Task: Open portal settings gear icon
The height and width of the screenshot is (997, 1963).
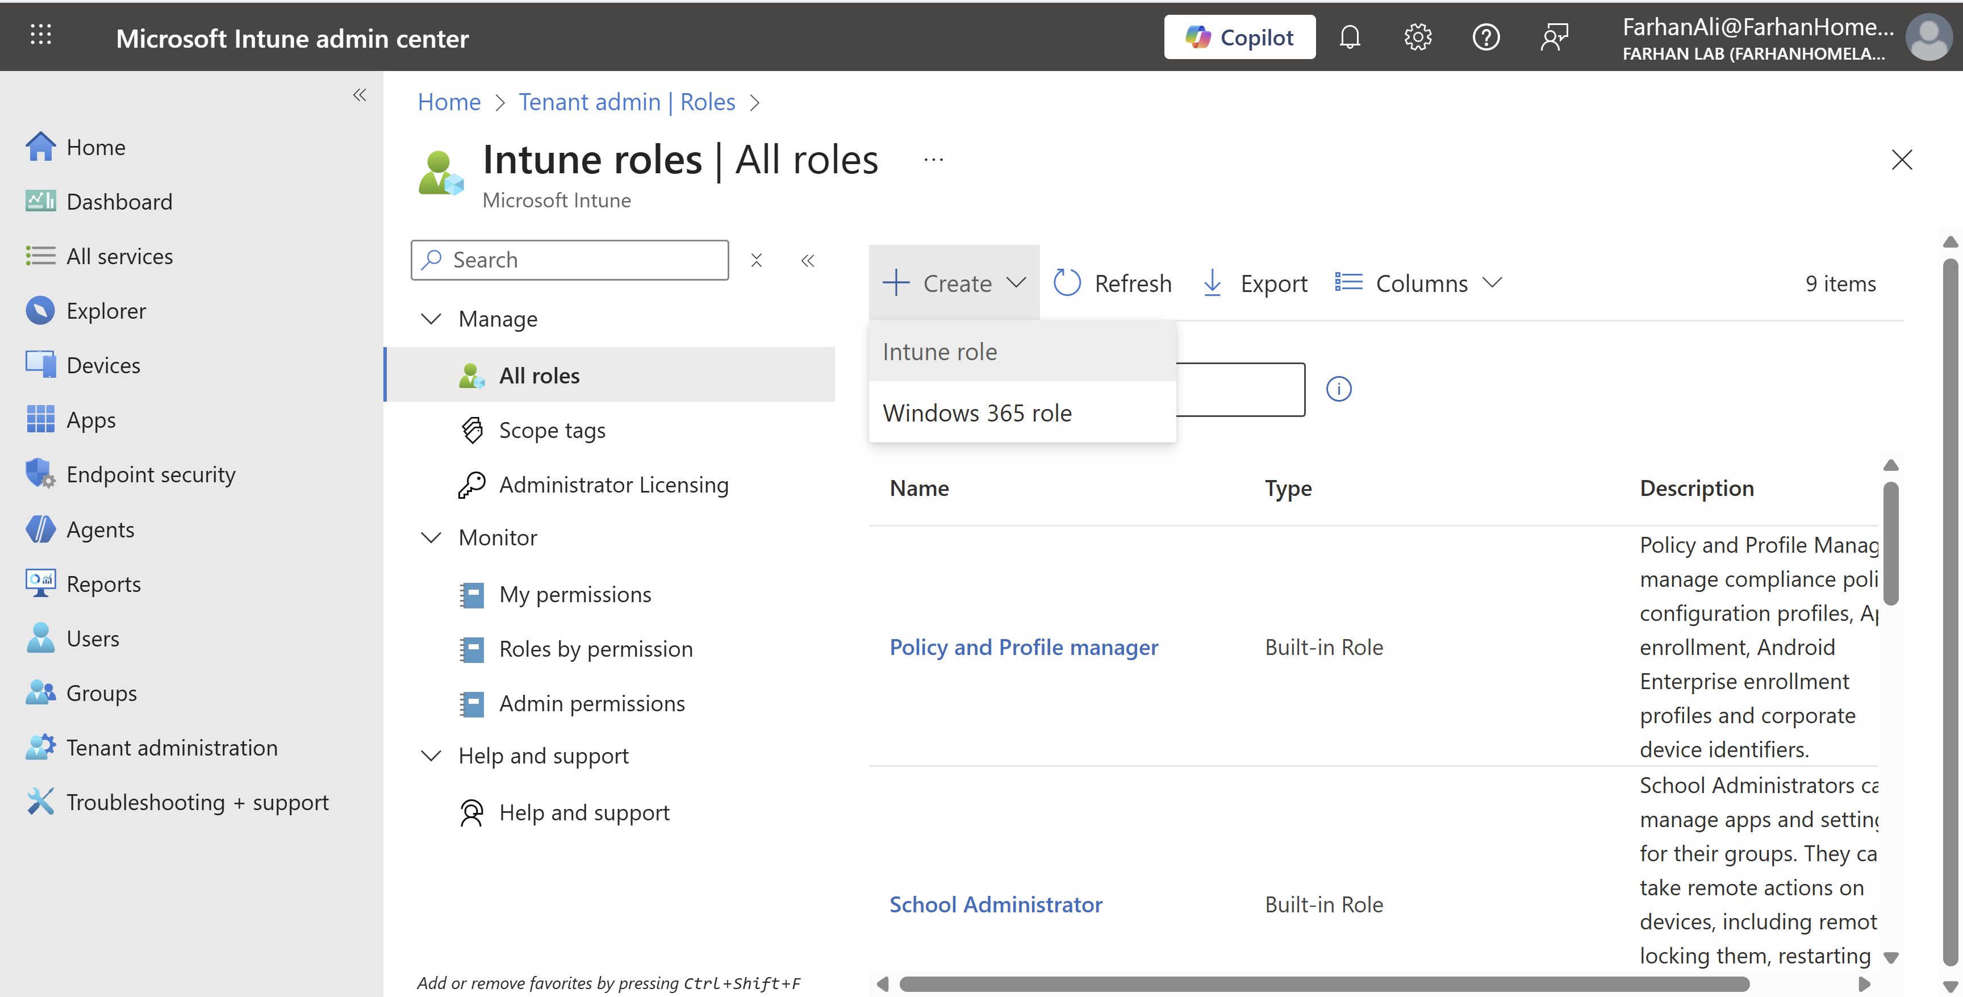Action: tap(1417, 36)
